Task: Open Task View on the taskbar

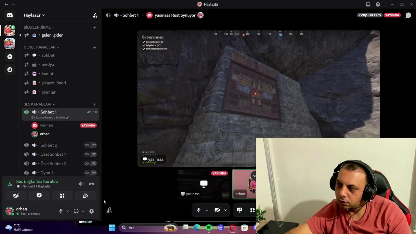Action: (185, 227)
